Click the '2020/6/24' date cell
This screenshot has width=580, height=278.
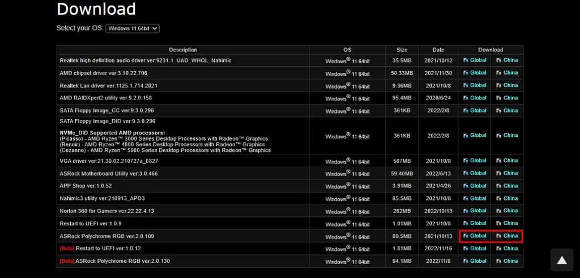438,98
